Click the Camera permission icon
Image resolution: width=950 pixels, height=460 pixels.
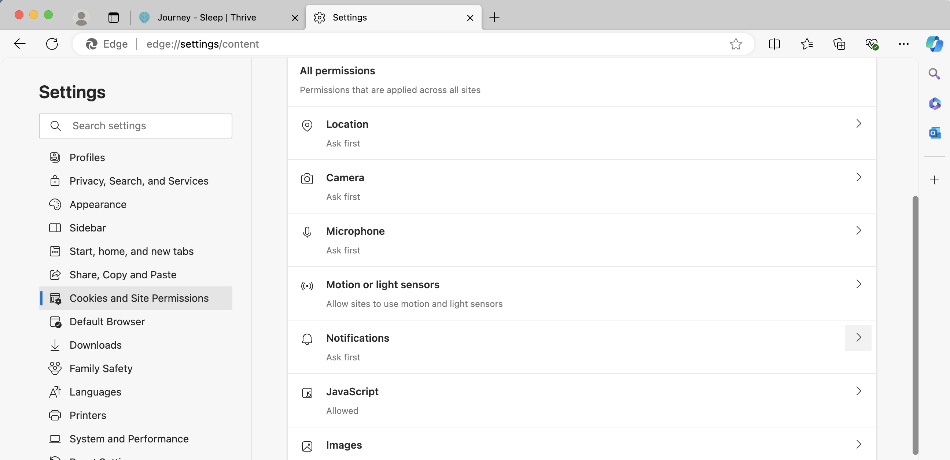coord(307,179)
